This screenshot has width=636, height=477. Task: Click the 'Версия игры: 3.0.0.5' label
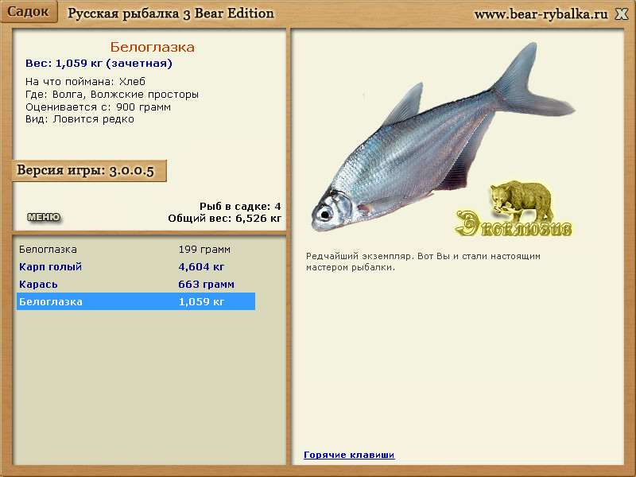click(89, 170)
